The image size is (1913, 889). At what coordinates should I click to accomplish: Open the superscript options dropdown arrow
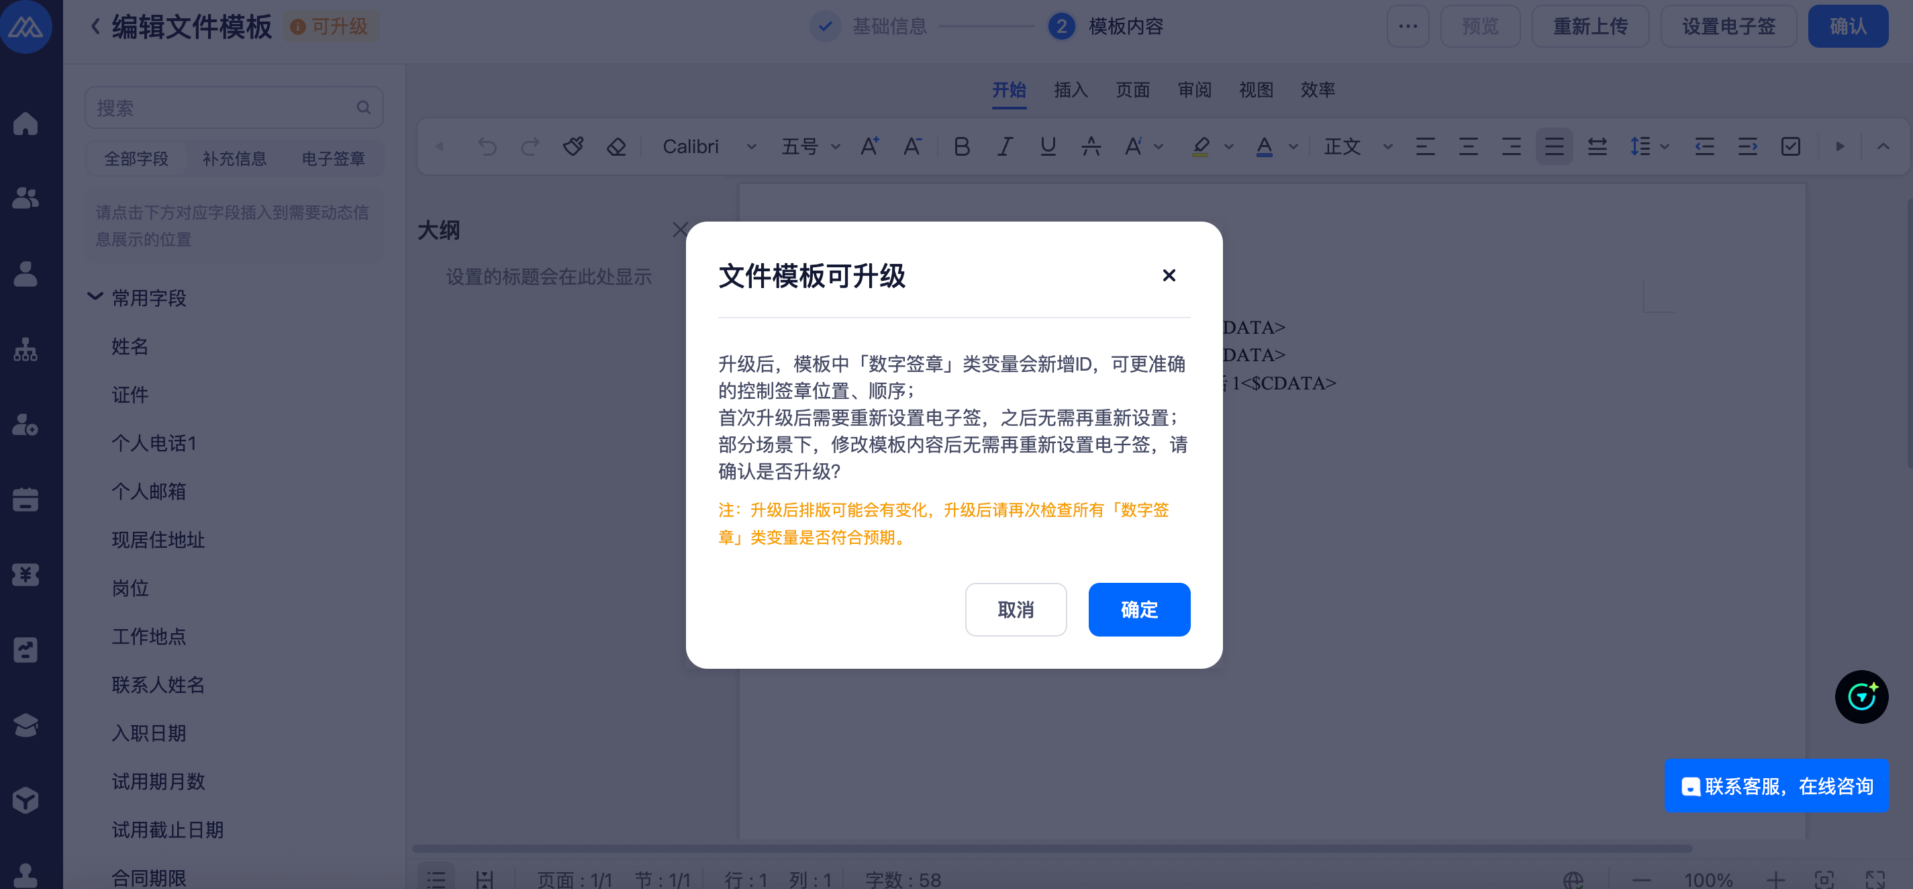pos(1159,146)
